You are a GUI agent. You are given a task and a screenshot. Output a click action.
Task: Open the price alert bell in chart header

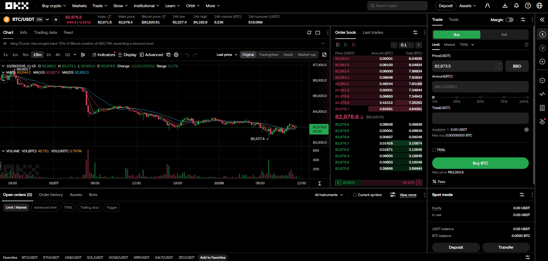(x=309, y=33)
